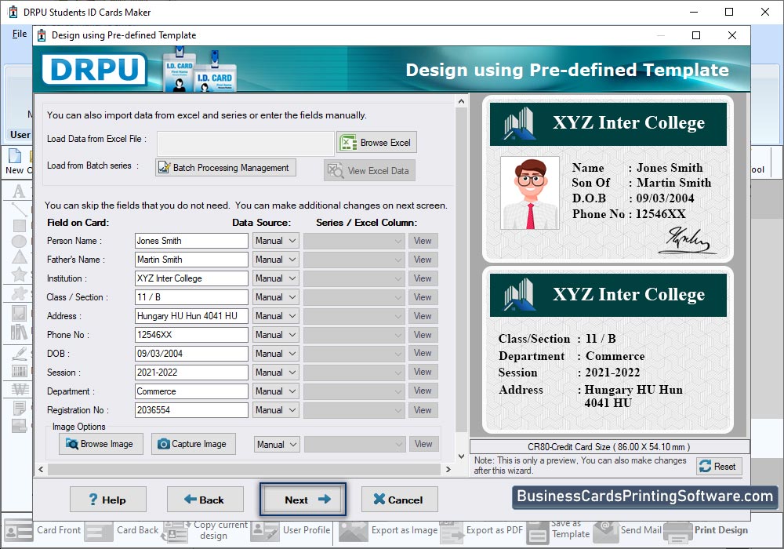Click the Registration No input field
This screenshot has height=549, width=784.
[191, 410]
